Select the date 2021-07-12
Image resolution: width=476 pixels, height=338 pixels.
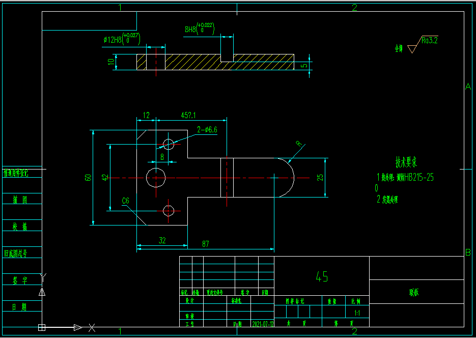263,324
